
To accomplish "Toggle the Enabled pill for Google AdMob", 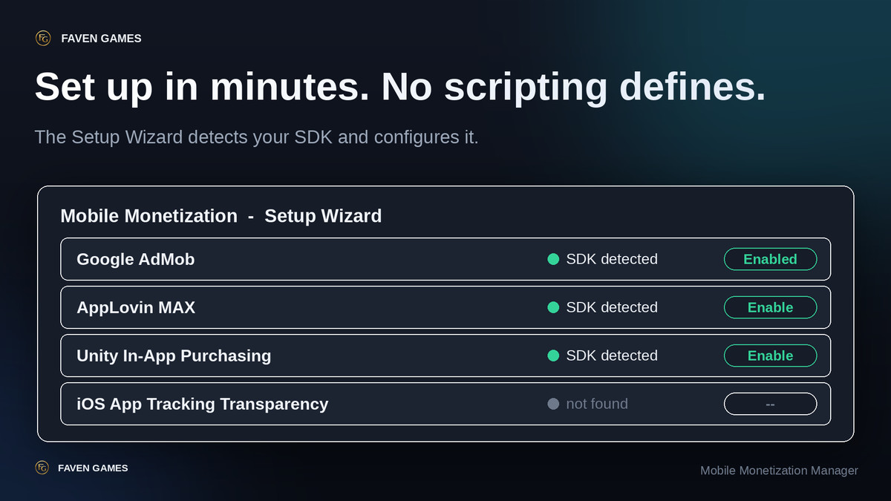I will coord(770,259).
